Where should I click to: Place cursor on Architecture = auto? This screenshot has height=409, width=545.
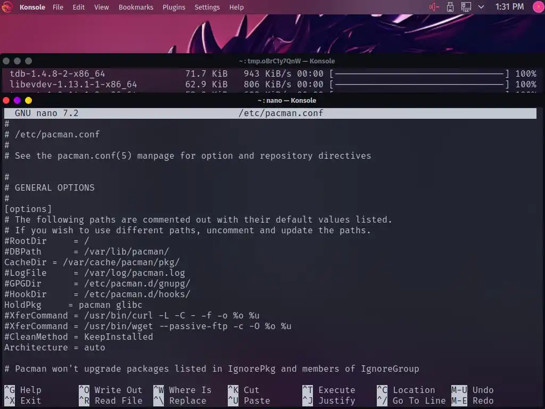coord(55,347)
